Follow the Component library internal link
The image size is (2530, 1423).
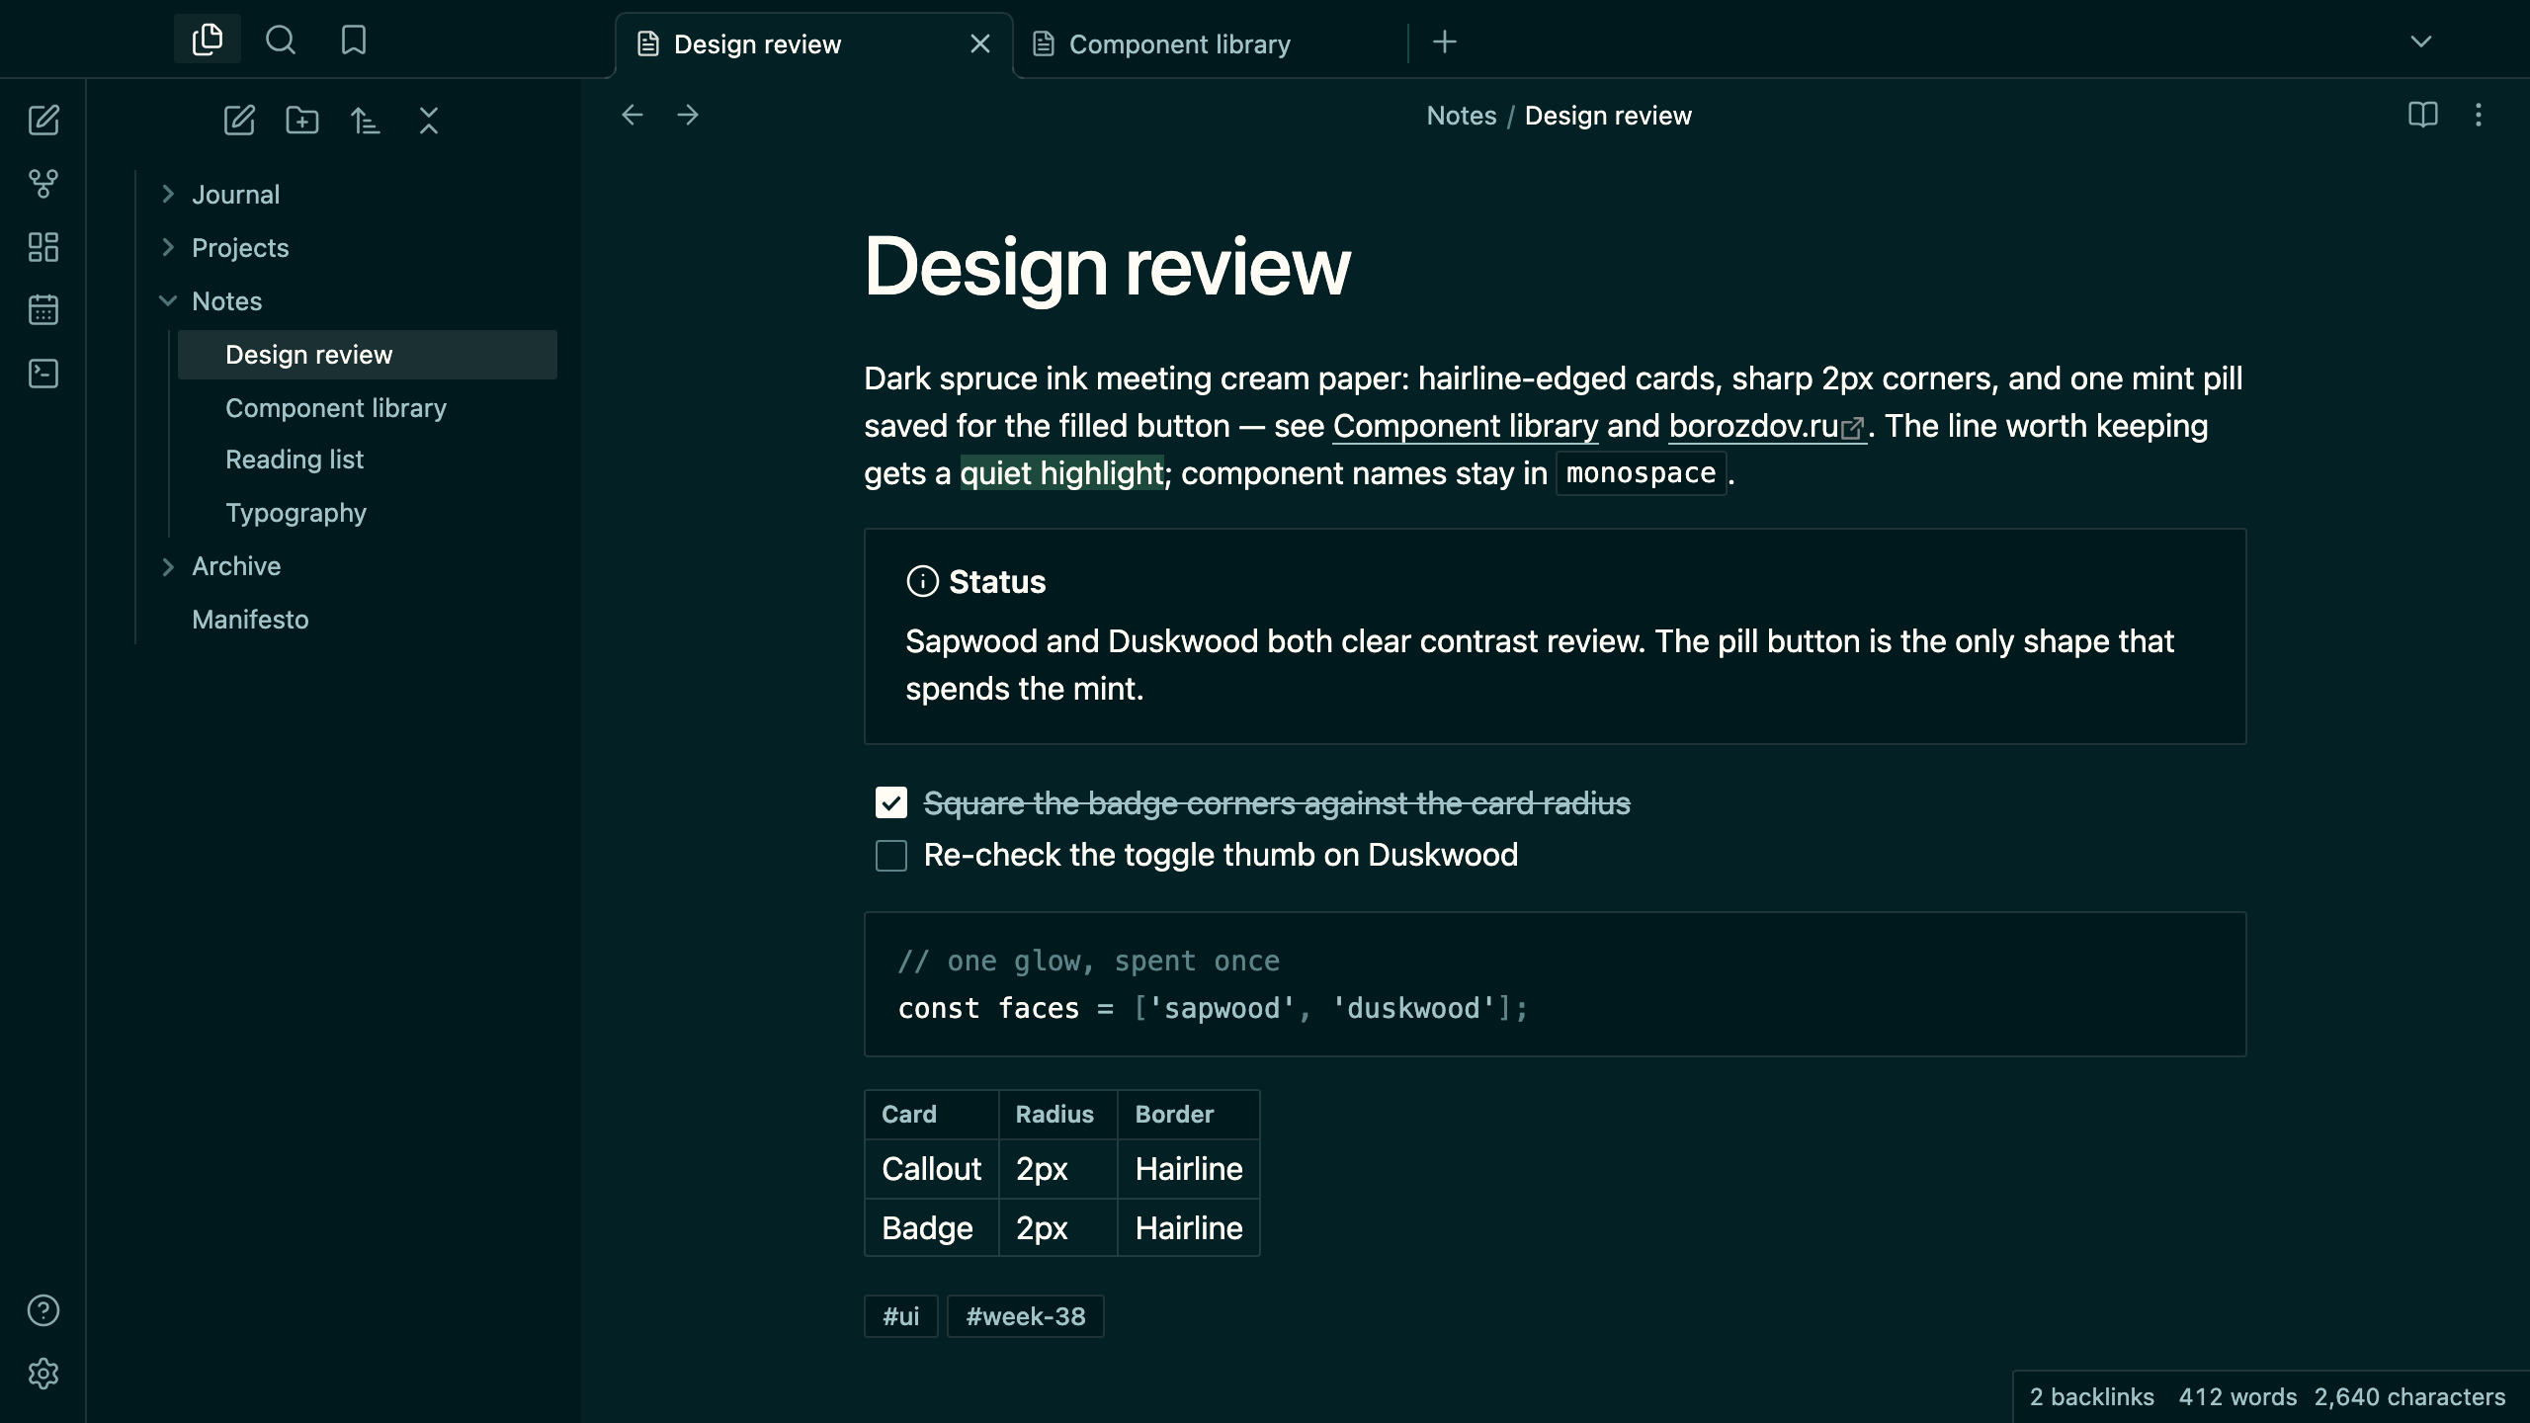1466,426
